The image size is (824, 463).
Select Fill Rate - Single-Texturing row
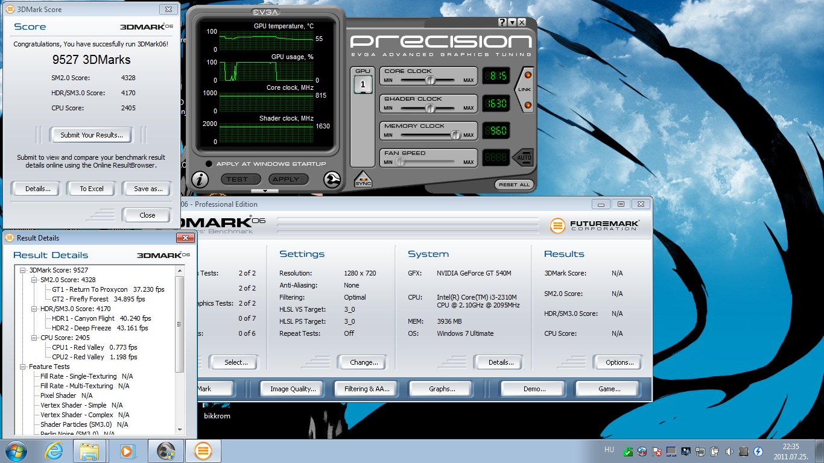pyautogui.click(x=86, y=376)
